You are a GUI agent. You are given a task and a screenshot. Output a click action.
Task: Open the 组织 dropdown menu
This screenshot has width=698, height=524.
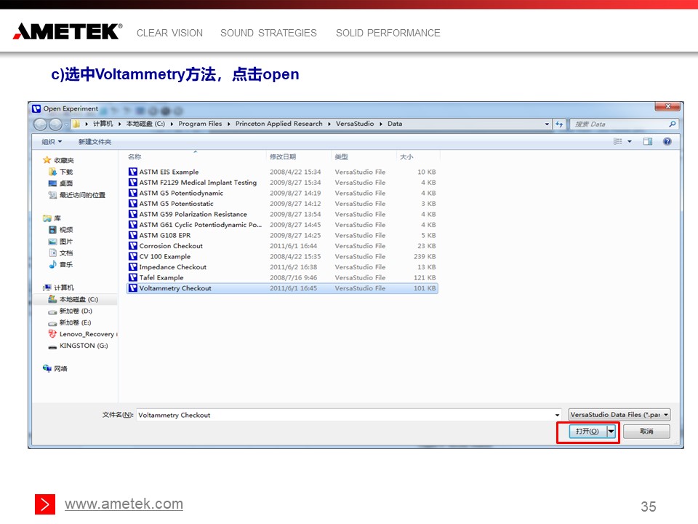point(52,142)
